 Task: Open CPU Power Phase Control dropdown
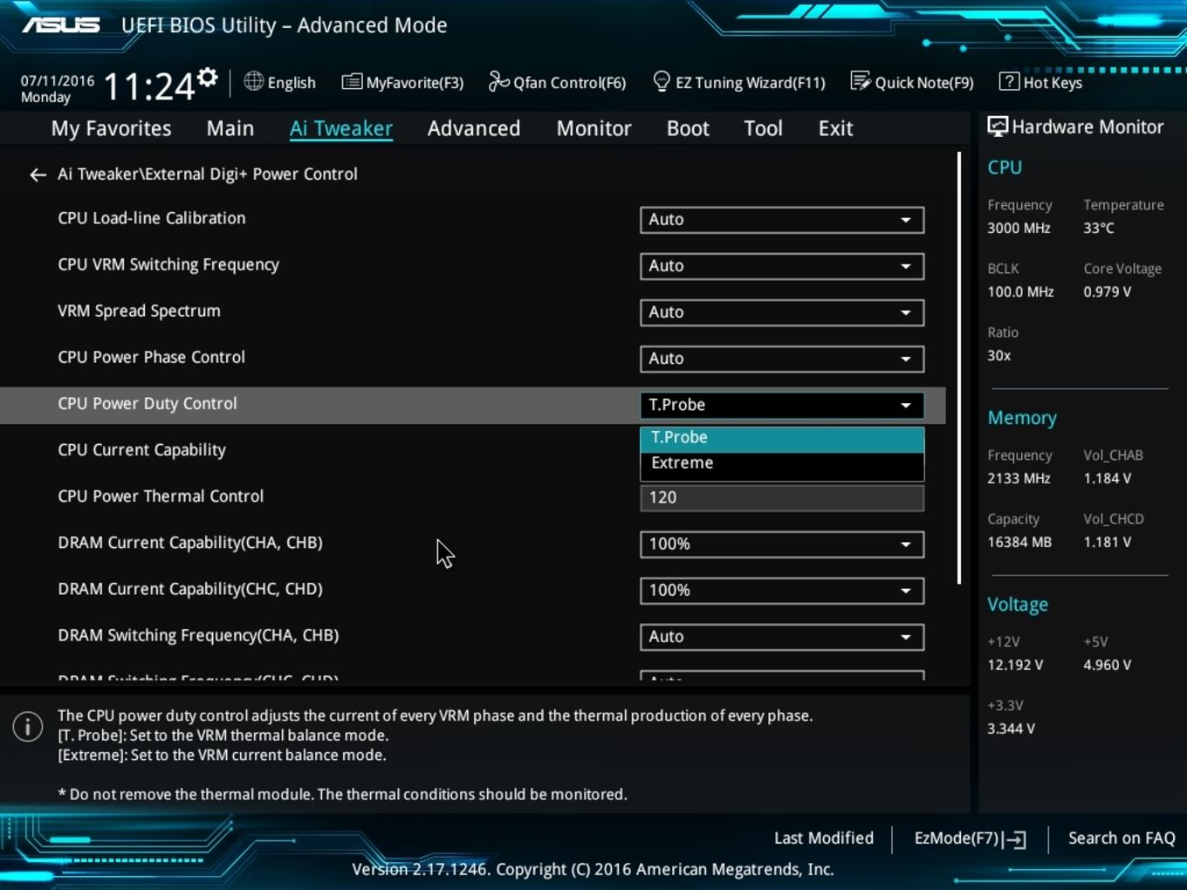click(x=782, y=359)
